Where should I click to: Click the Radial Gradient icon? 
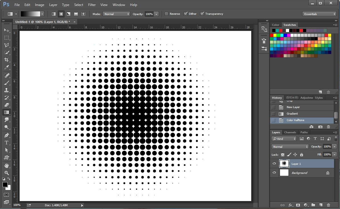[61, 14]
